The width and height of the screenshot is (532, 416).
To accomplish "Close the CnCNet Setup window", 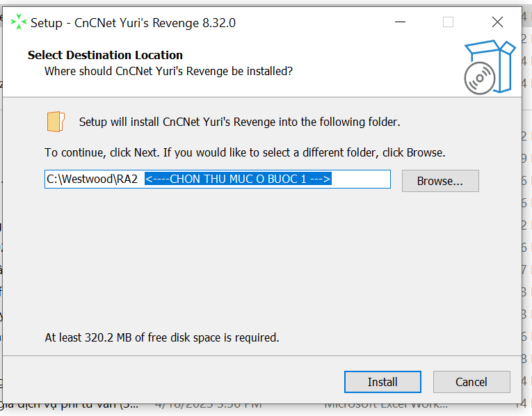I will coord(497,22).
